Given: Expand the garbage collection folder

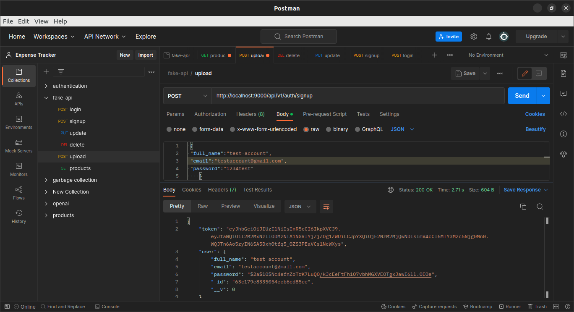Looking at the screenshot, I should click(x=46, y=180).
